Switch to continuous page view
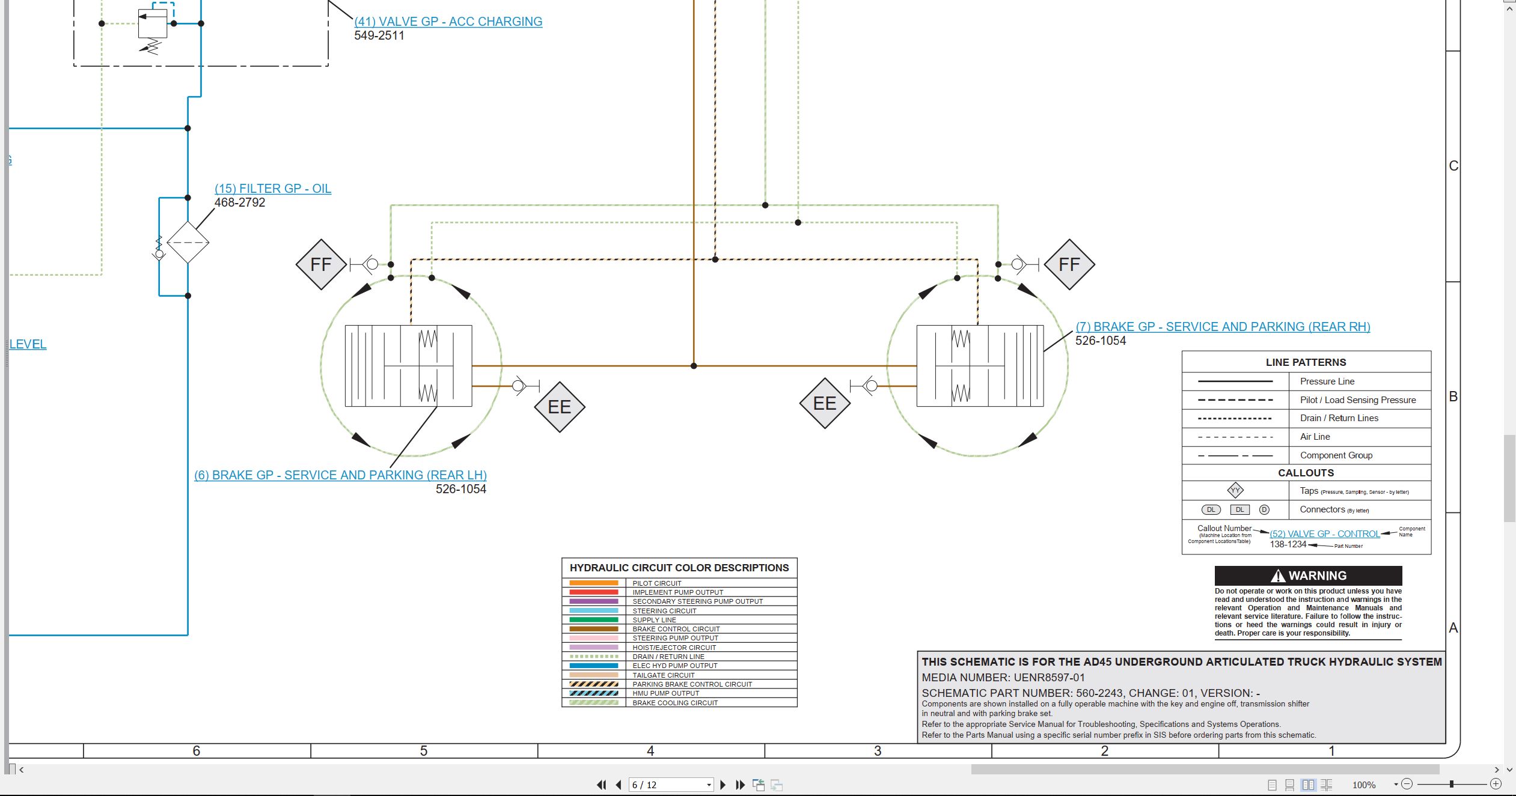 tap(1289, 785)
